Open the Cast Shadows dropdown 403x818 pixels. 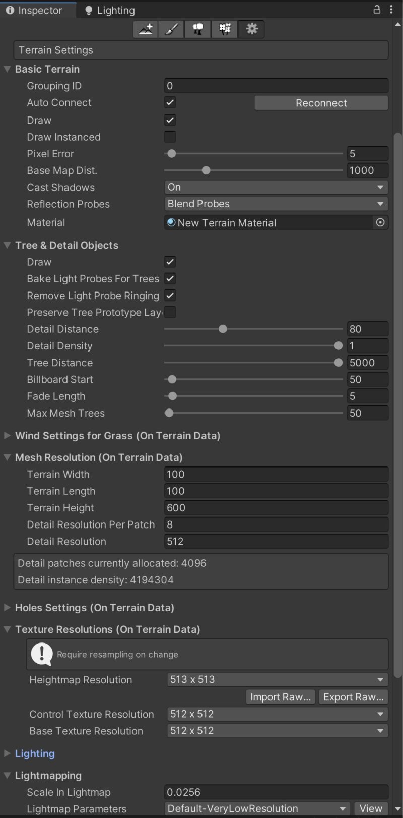click(276, 187)
